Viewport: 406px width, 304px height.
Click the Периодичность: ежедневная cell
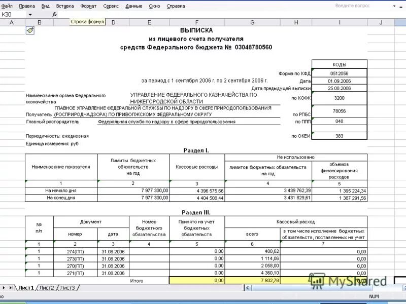coord(57,136)
